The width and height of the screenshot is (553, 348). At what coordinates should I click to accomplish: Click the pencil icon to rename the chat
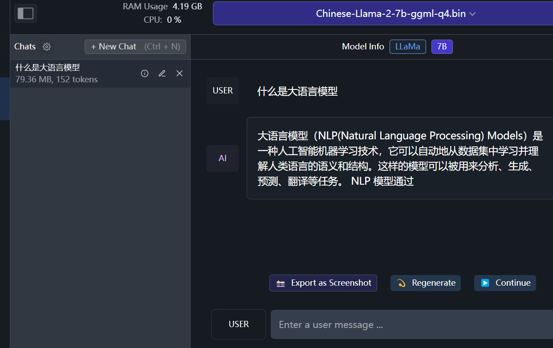point(162,73)
